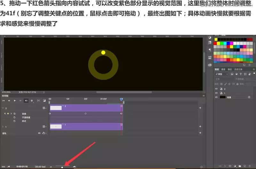The height and width of the screenshot is (169, 256).
Task: Open timeline playback settings gear
Action: [32, 101]
